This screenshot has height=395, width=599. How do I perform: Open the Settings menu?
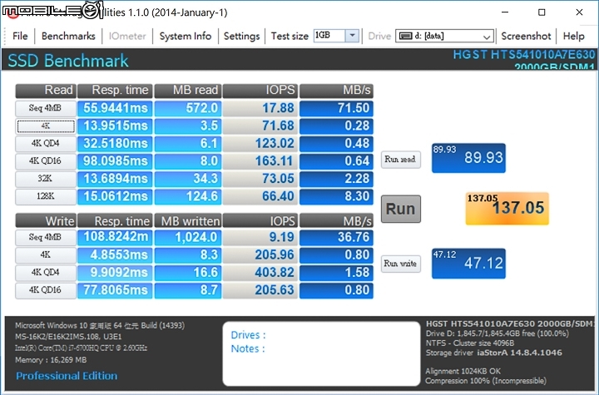tap(241, 36)
